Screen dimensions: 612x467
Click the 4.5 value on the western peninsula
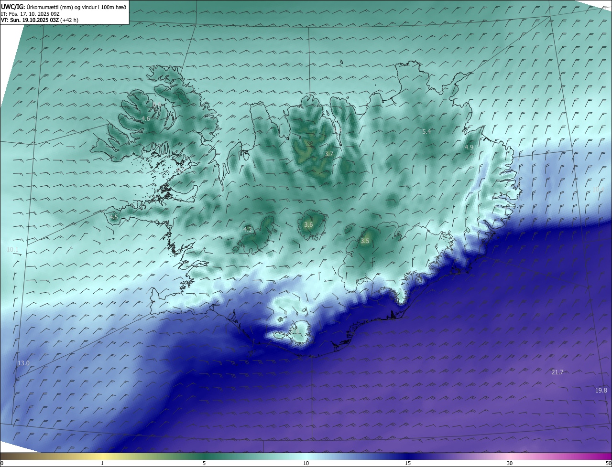tap(114, 217)
